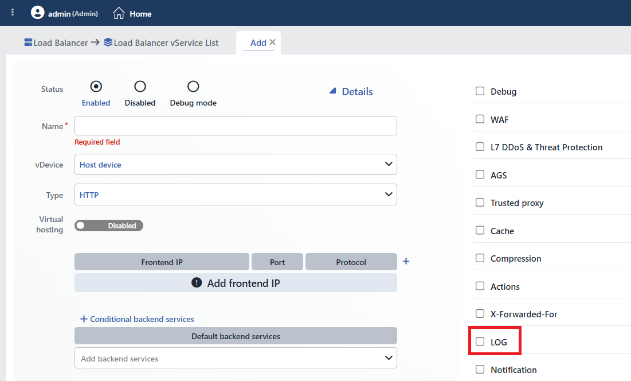The height and width of the screenshot is (381, 631).
Task: Check the Debug checkbox
Action: click(x=480, y=91)
